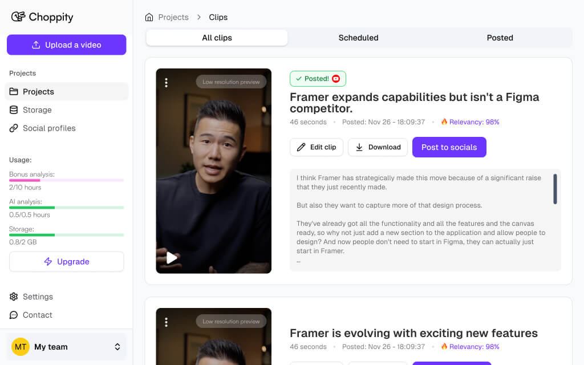Switch to the All clips tab
The height and width of the screenshot is (365, 584).
[217, 38]
